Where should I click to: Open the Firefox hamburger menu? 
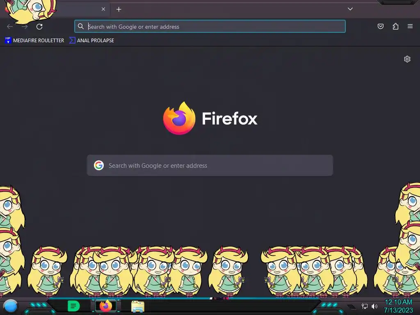[410, 26]
